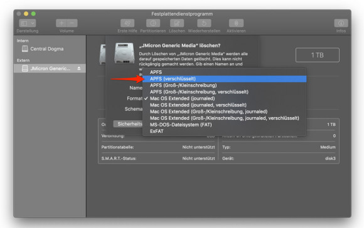Click the S.M.A.R.T.-Status label
Image resolution: width=364 pixels, height=228 pixels.
(119, 158)
